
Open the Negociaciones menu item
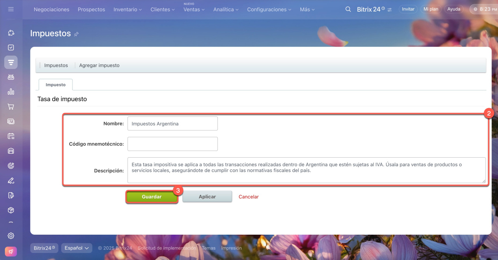tap(51, 9)
